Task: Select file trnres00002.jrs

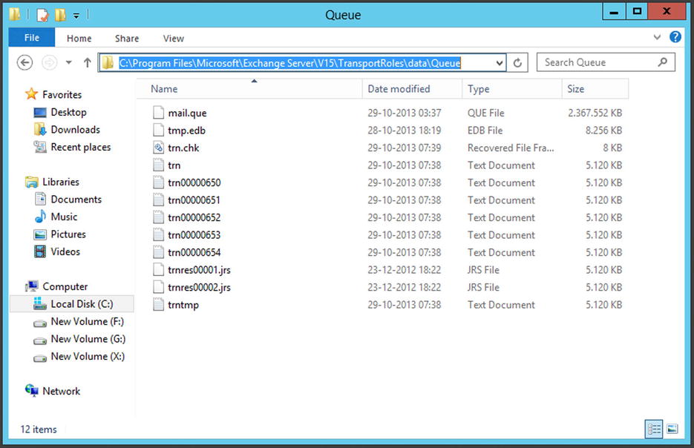Action: [x=199, y=287]
